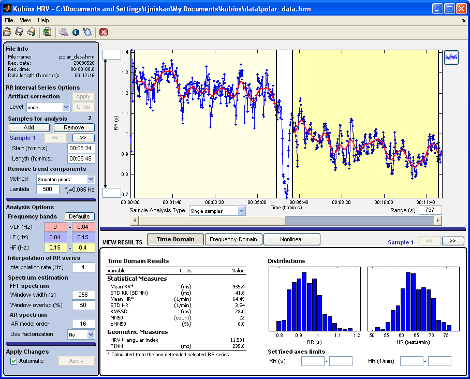Click the open data file icon

click(7, 32)
